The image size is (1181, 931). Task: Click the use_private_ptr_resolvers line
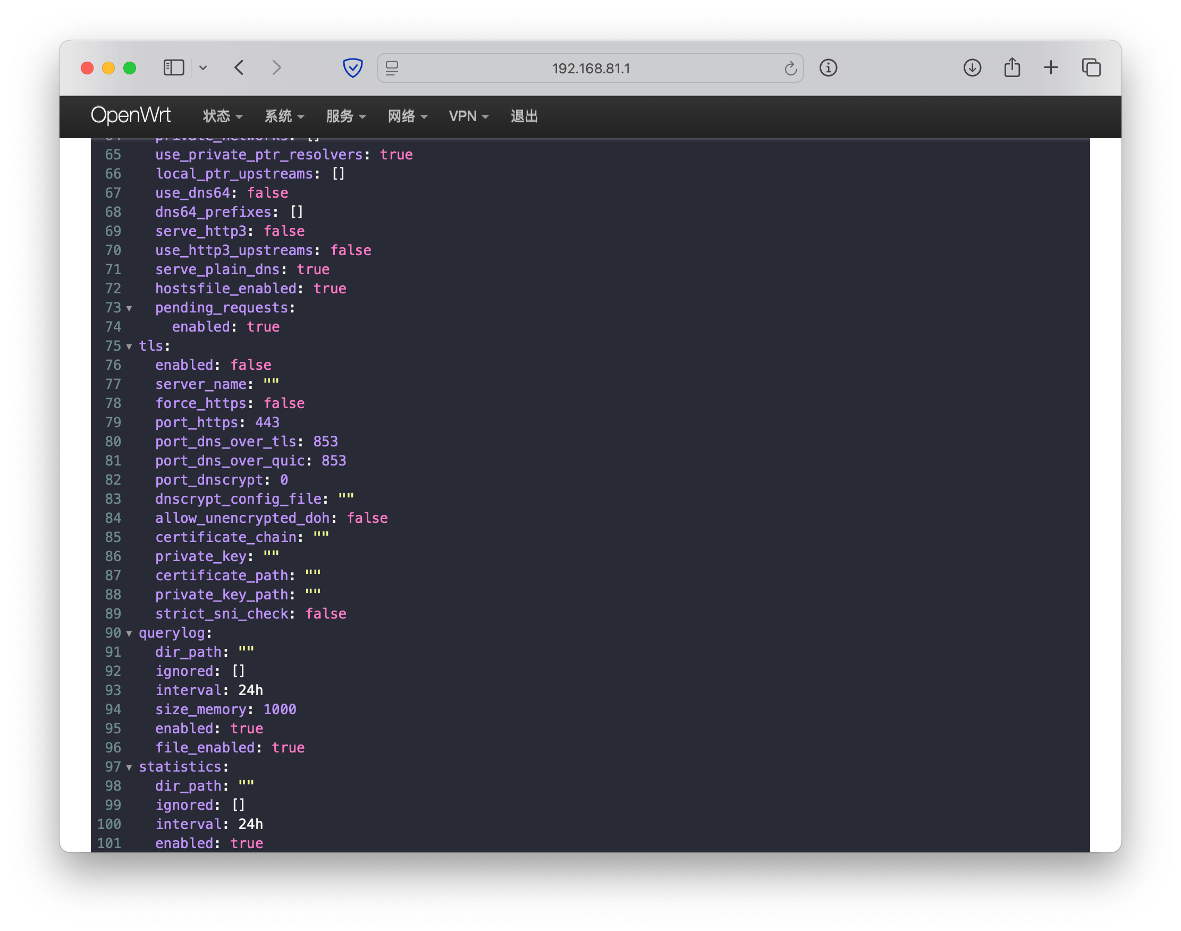click(x=283, y=155)
